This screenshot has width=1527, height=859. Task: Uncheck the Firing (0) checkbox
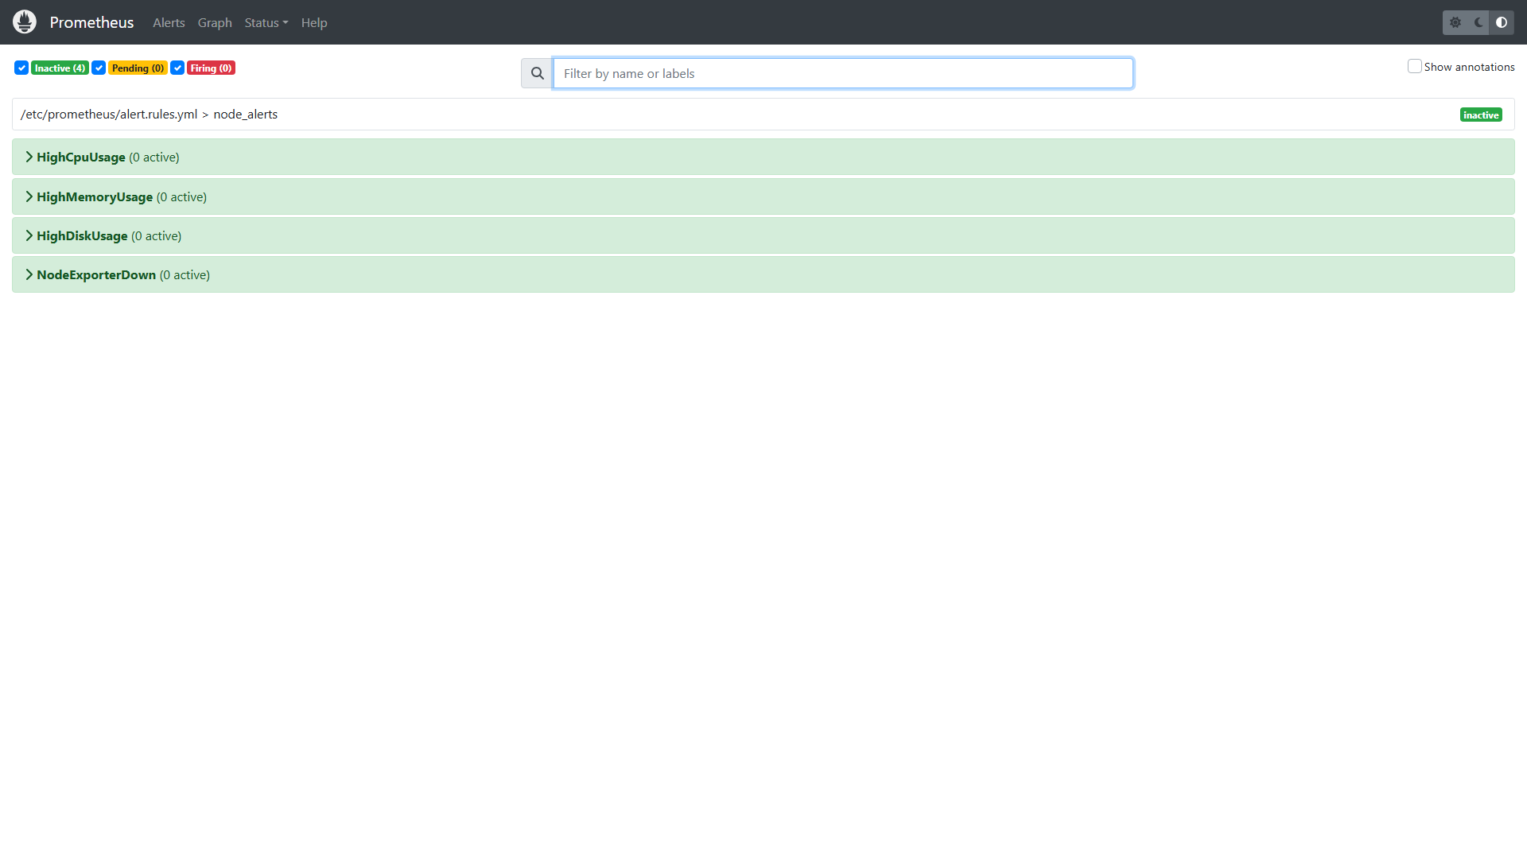click(x=177, y=68)
